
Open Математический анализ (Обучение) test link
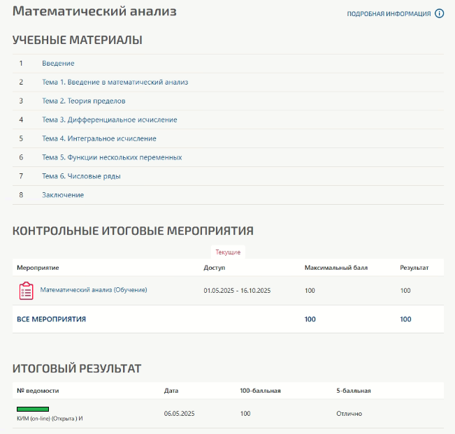pos(94,290)
